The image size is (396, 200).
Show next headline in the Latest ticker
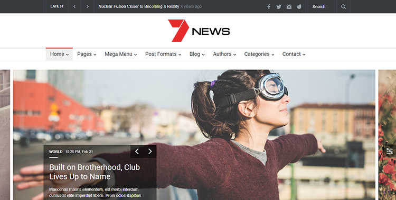87,6
